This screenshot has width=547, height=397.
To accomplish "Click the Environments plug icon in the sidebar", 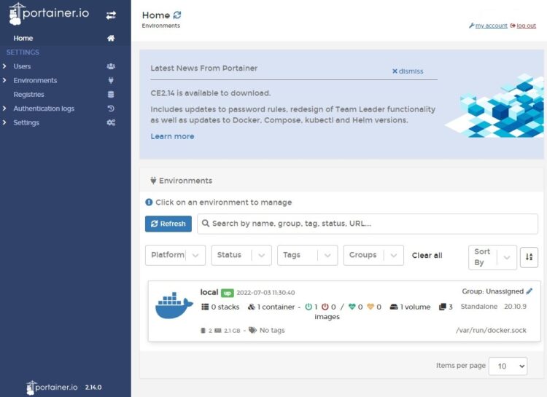I will [111, 81].
